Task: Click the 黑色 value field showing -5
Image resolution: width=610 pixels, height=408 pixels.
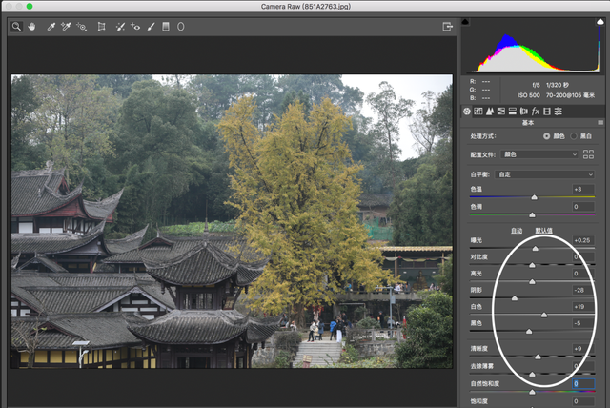Action: click(583, 323)
